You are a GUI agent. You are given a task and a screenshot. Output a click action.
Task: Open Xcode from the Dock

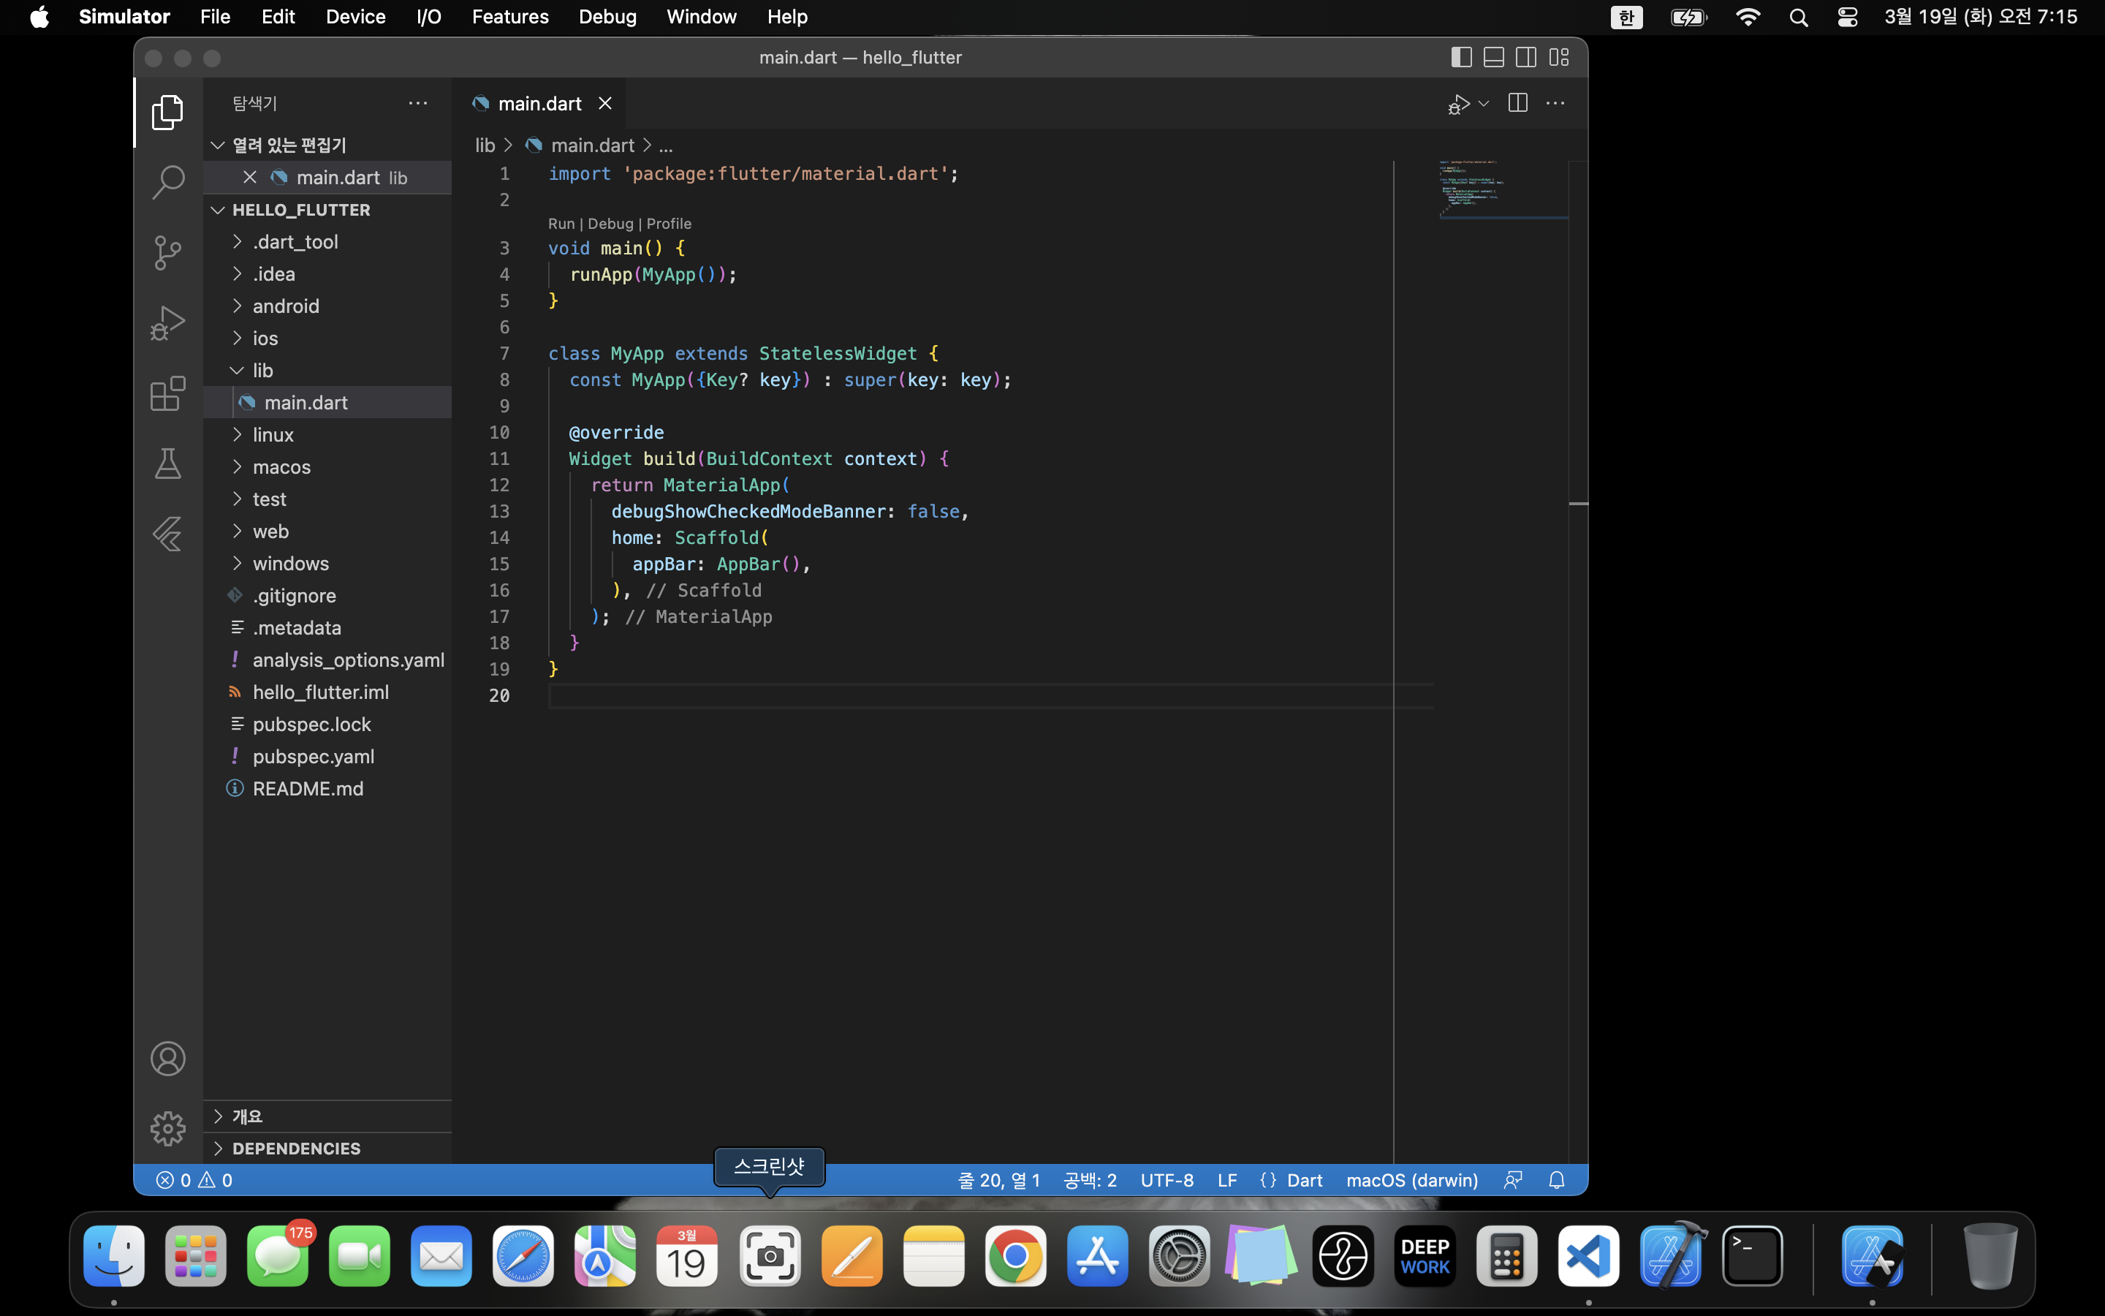(x=1670, y=1256)
